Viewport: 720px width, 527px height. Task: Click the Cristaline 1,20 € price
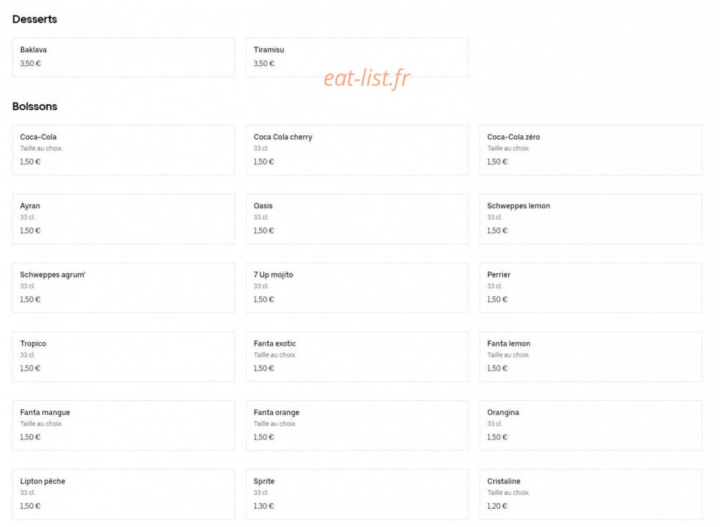[x=497, y=506]
